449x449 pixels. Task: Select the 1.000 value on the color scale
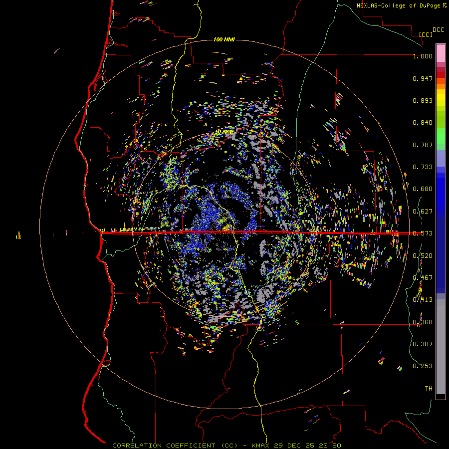pyautogui.click(x=423, y=56)
